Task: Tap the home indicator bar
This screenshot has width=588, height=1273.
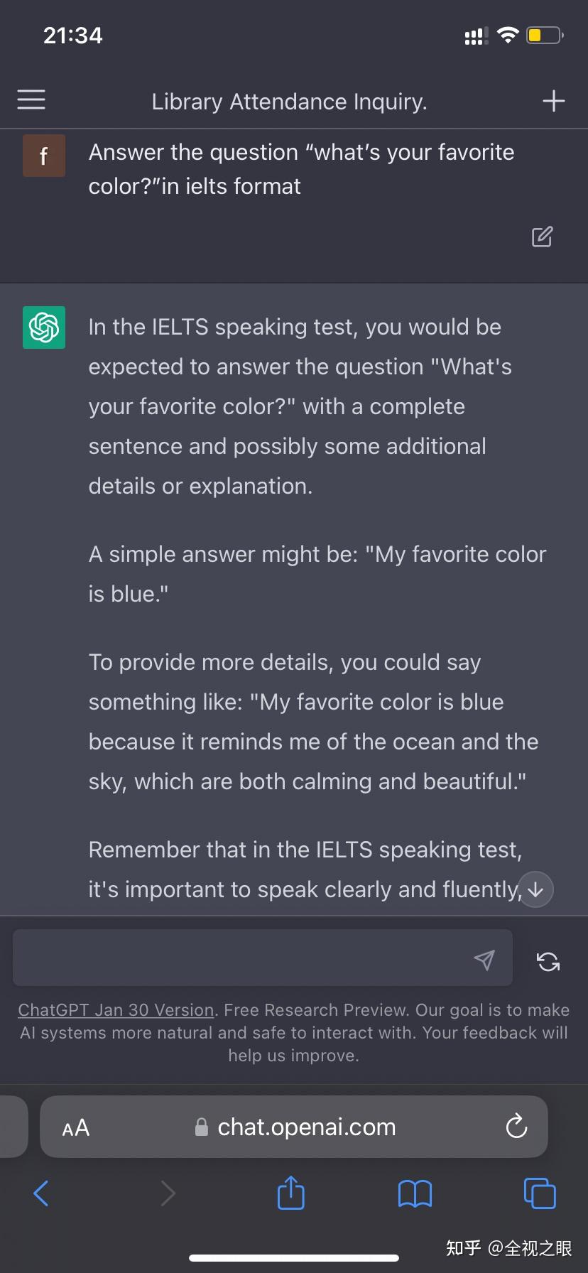Action: pos(294,1258)
